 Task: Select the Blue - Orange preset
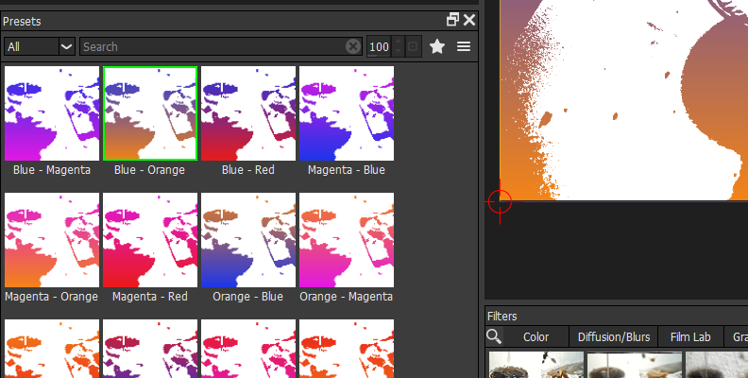pos(150,113)
